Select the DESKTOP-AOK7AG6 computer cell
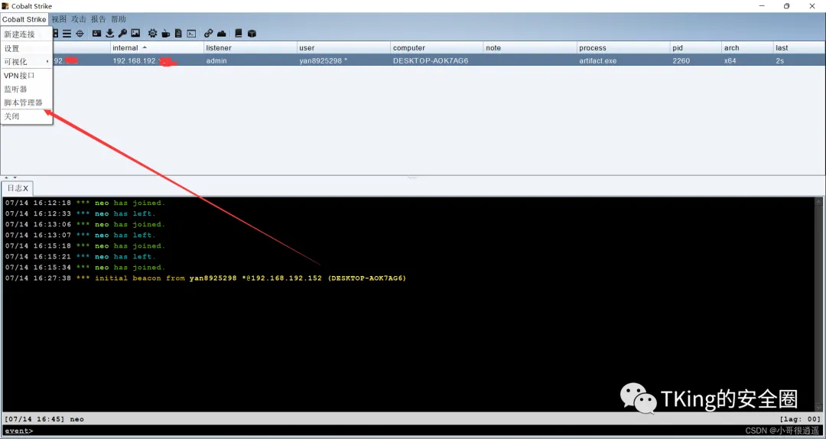The height and width of the screenshot is (439, 826). coord(437,60)
